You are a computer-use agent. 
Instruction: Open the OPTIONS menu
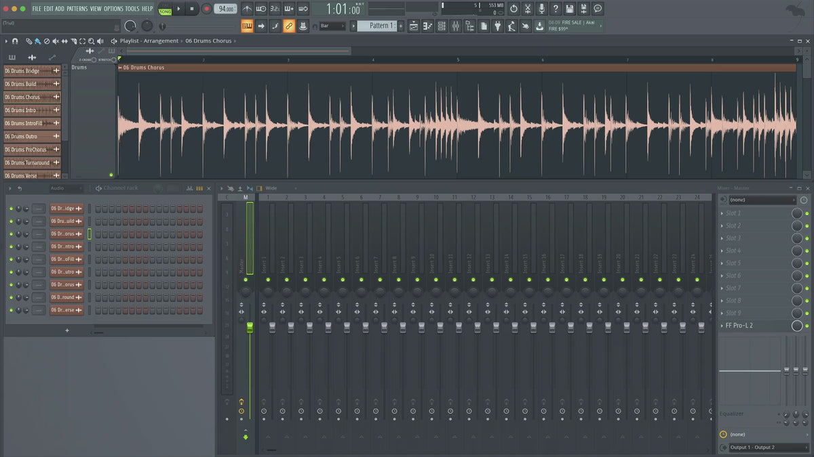pyautogui.click(x=113, y=9)
